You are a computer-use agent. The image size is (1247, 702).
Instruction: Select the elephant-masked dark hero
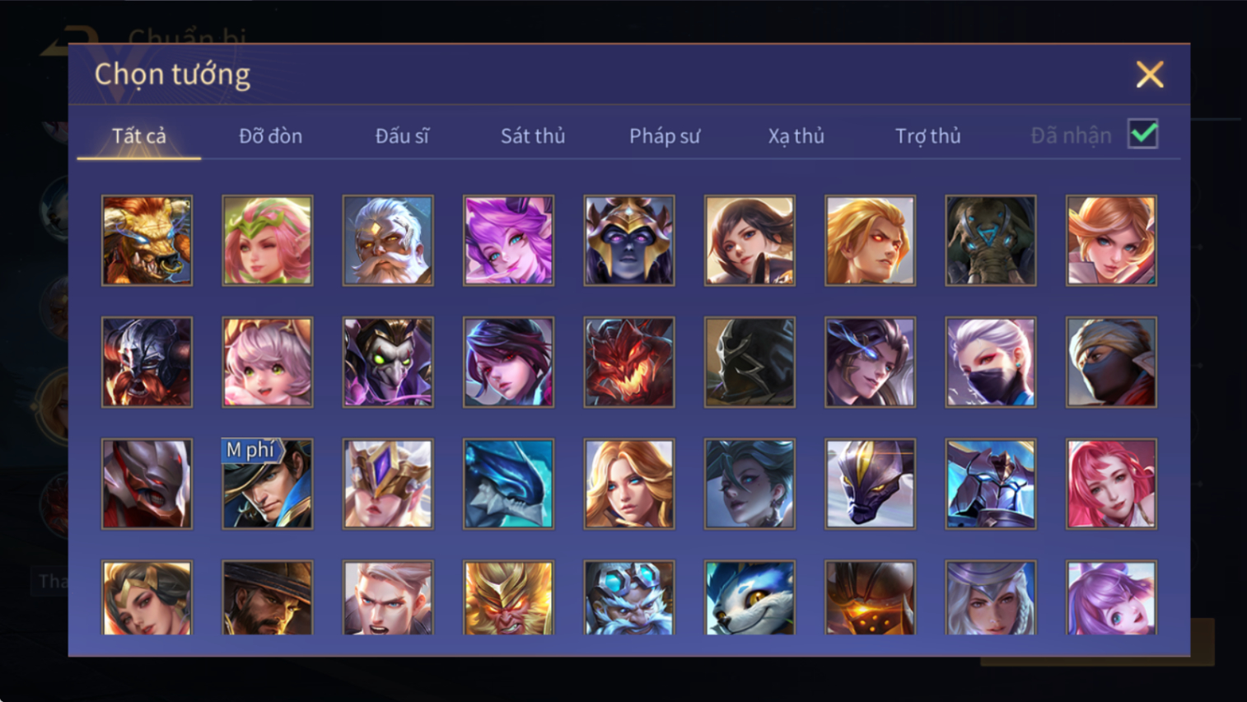[x=991, y=241]
